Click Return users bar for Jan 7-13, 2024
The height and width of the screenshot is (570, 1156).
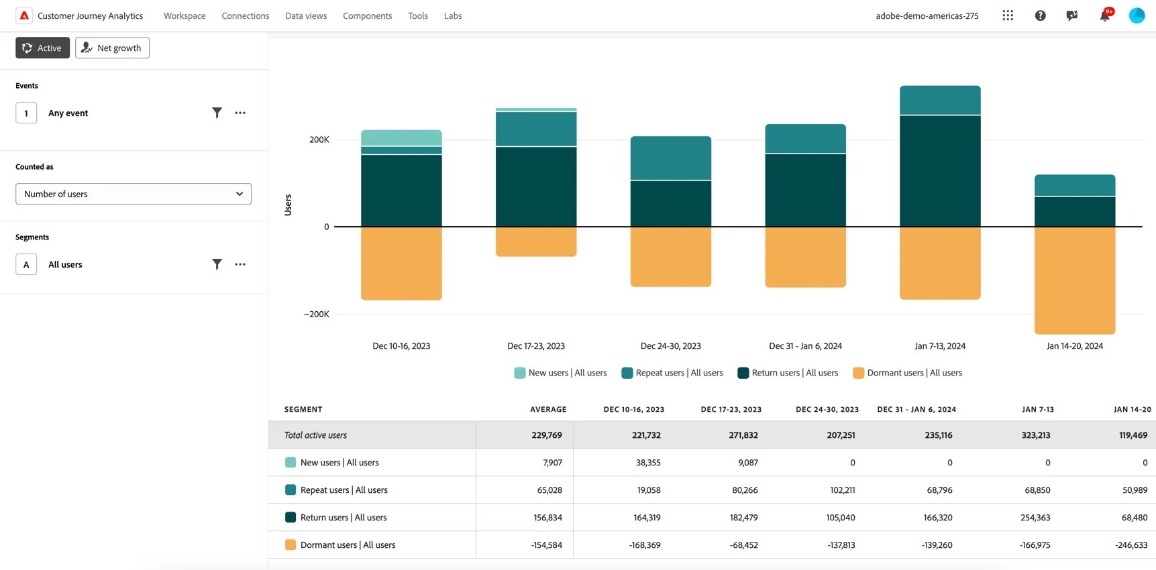[940, 171]
